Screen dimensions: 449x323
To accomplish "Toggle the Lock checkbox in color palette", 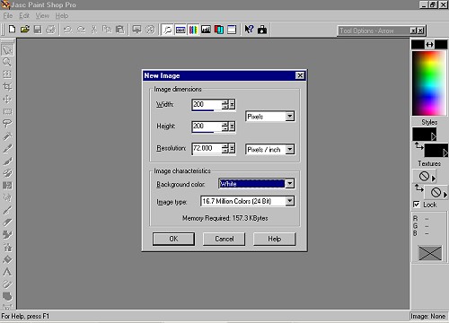I will point(417,205).
